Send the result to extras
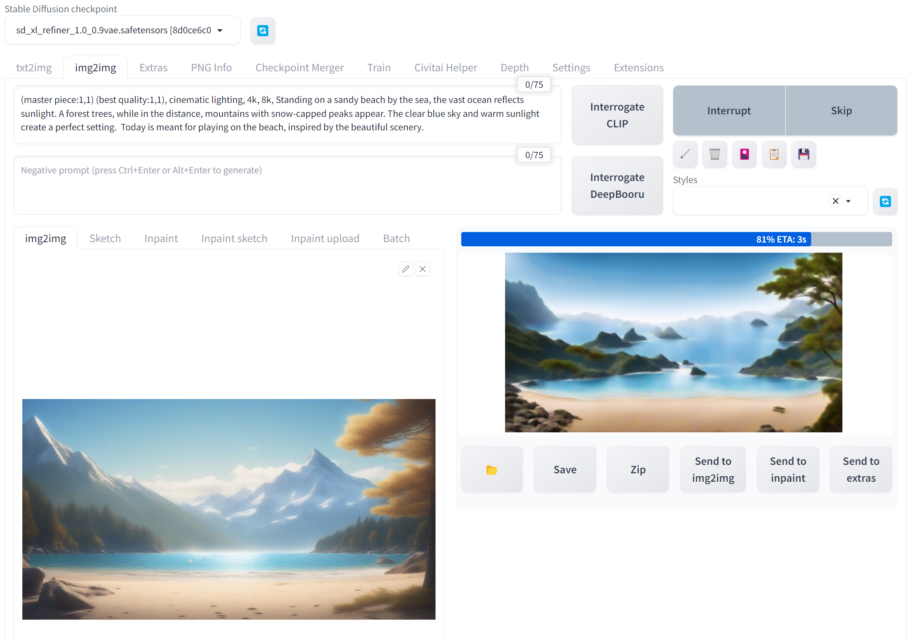909x642 pixels. click(x=861, y=469)
